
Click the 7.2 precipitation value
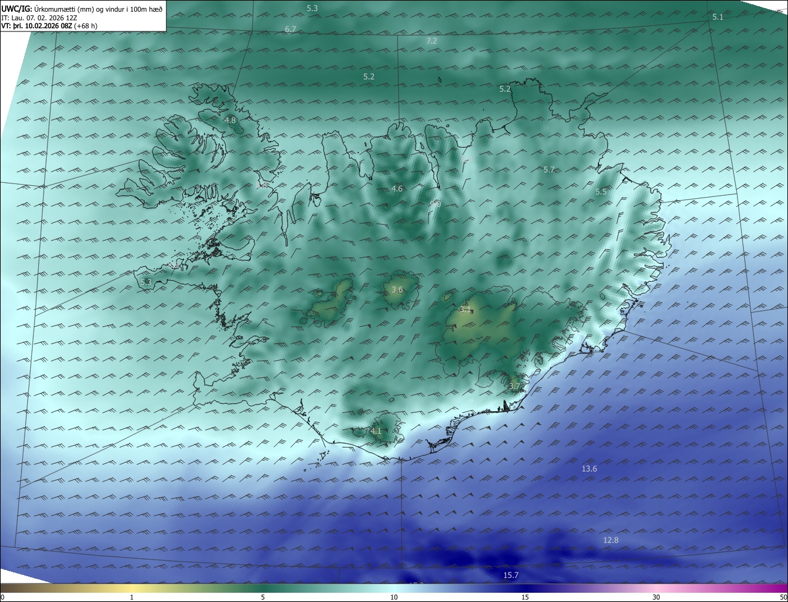pos(432,41)
